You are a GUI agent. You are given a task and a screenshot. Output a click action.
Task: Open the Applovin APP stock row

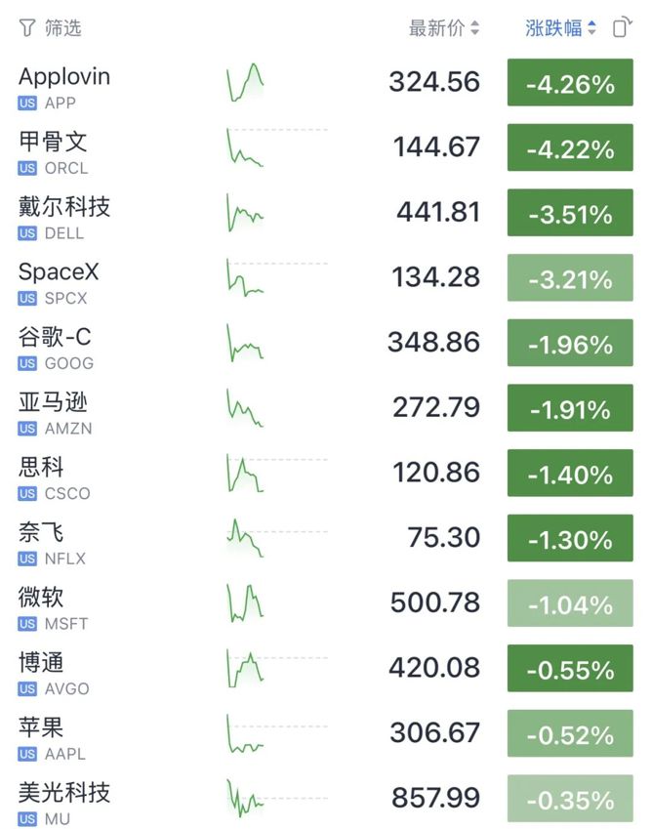point(326,84)
